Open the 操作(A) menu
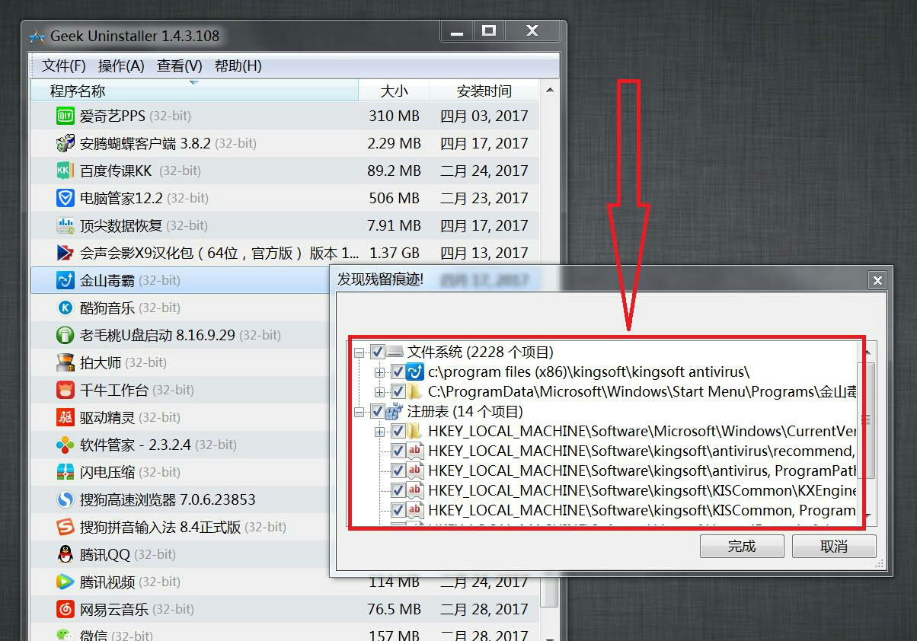Viewport: 917px width, 641px height. click(121, 66)
